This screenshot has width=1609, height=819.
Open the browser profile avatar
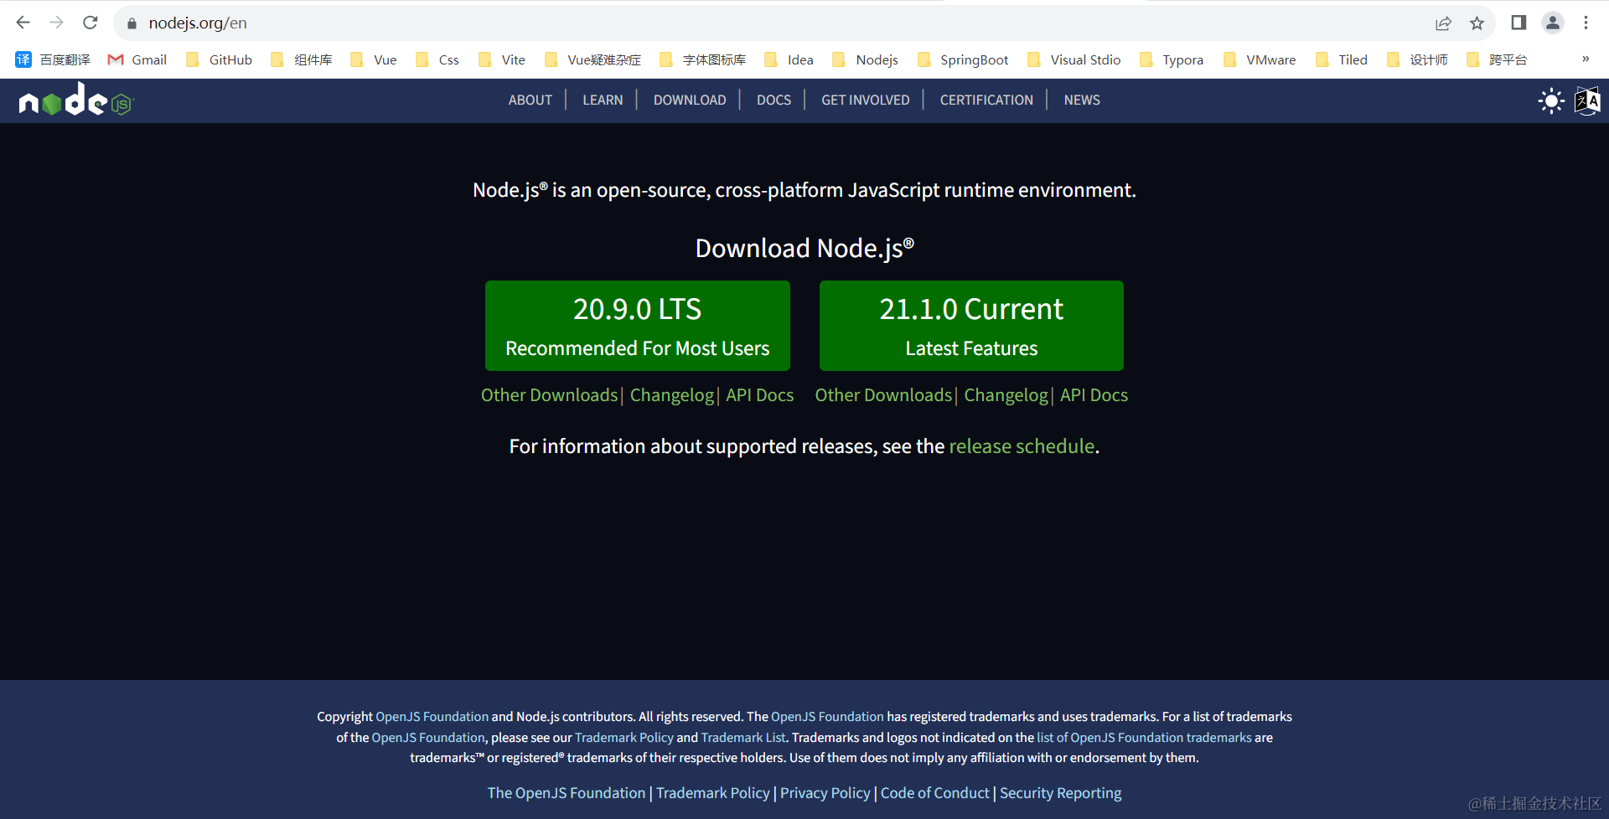1553,23
